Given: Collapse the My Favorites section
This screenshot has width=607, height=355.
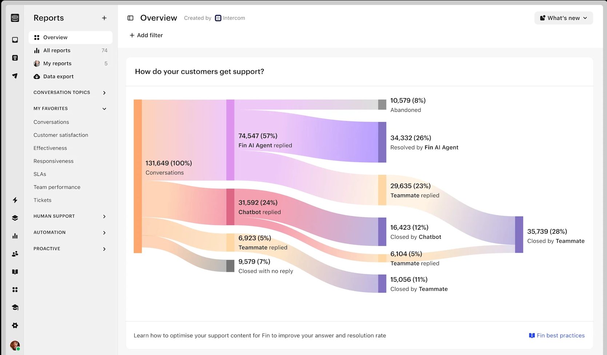Looking at the screenshot, I should 104,109.
